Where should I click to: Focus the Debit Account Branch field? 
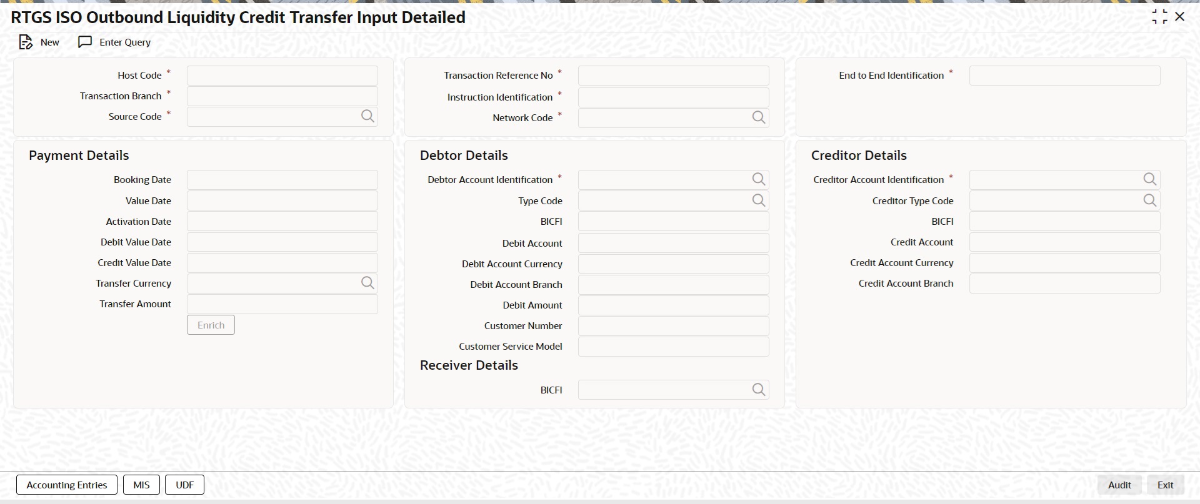click(x=674, y=285)
